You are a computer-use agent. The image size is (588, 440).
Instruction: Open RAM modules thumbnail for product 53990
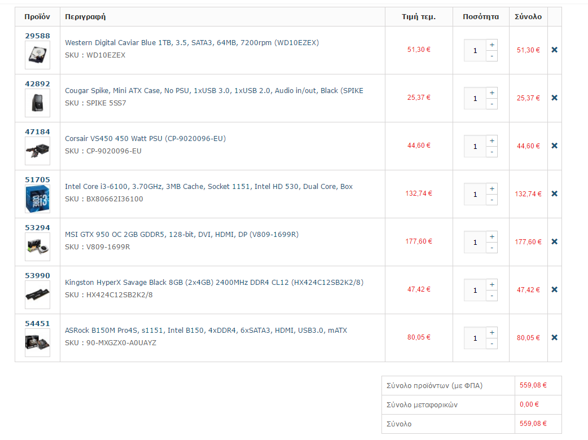click(x=37, y=295)
